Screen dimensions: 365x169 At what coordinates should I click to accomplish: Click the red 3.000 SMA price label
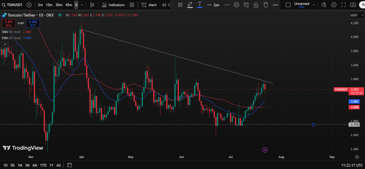coord(354,107)
